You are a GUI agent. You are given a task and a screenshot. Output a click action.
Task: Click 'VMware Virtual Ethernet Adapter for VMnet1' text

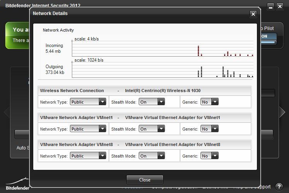(x=173, y=117)
